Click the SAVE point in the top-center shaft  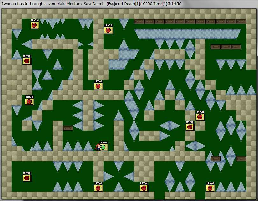pos(108,30)
